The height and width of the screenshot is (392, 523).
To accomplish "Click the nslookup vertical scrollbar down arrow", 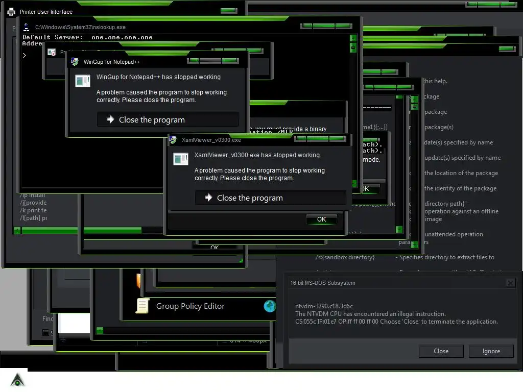I will [x=353, y=184].
